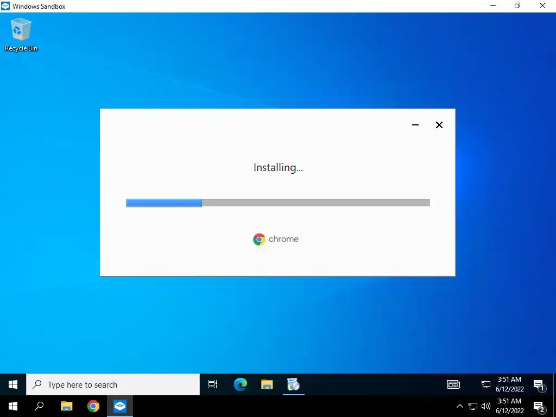Image resolution: width=556 pixels, height=417 pixels.
Task: Click the Windows Sandbox title bar icon
Action: (x=5, y=6)
